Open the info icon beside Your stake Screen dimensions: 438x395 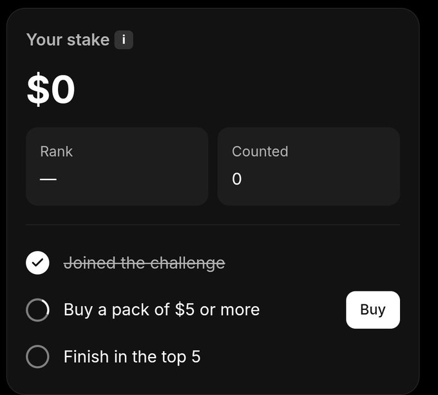(124, 40)
